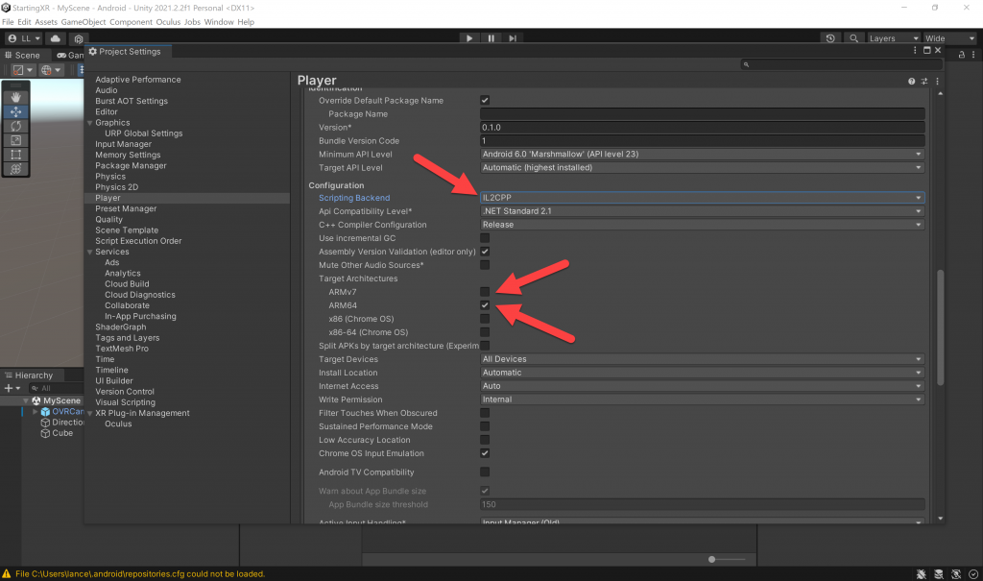
Task: Select the combined Transform tool
Action: tap(15, 169)
